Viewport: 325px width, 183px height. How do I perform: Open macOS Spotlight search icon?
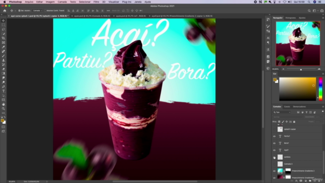pos(309,2)
